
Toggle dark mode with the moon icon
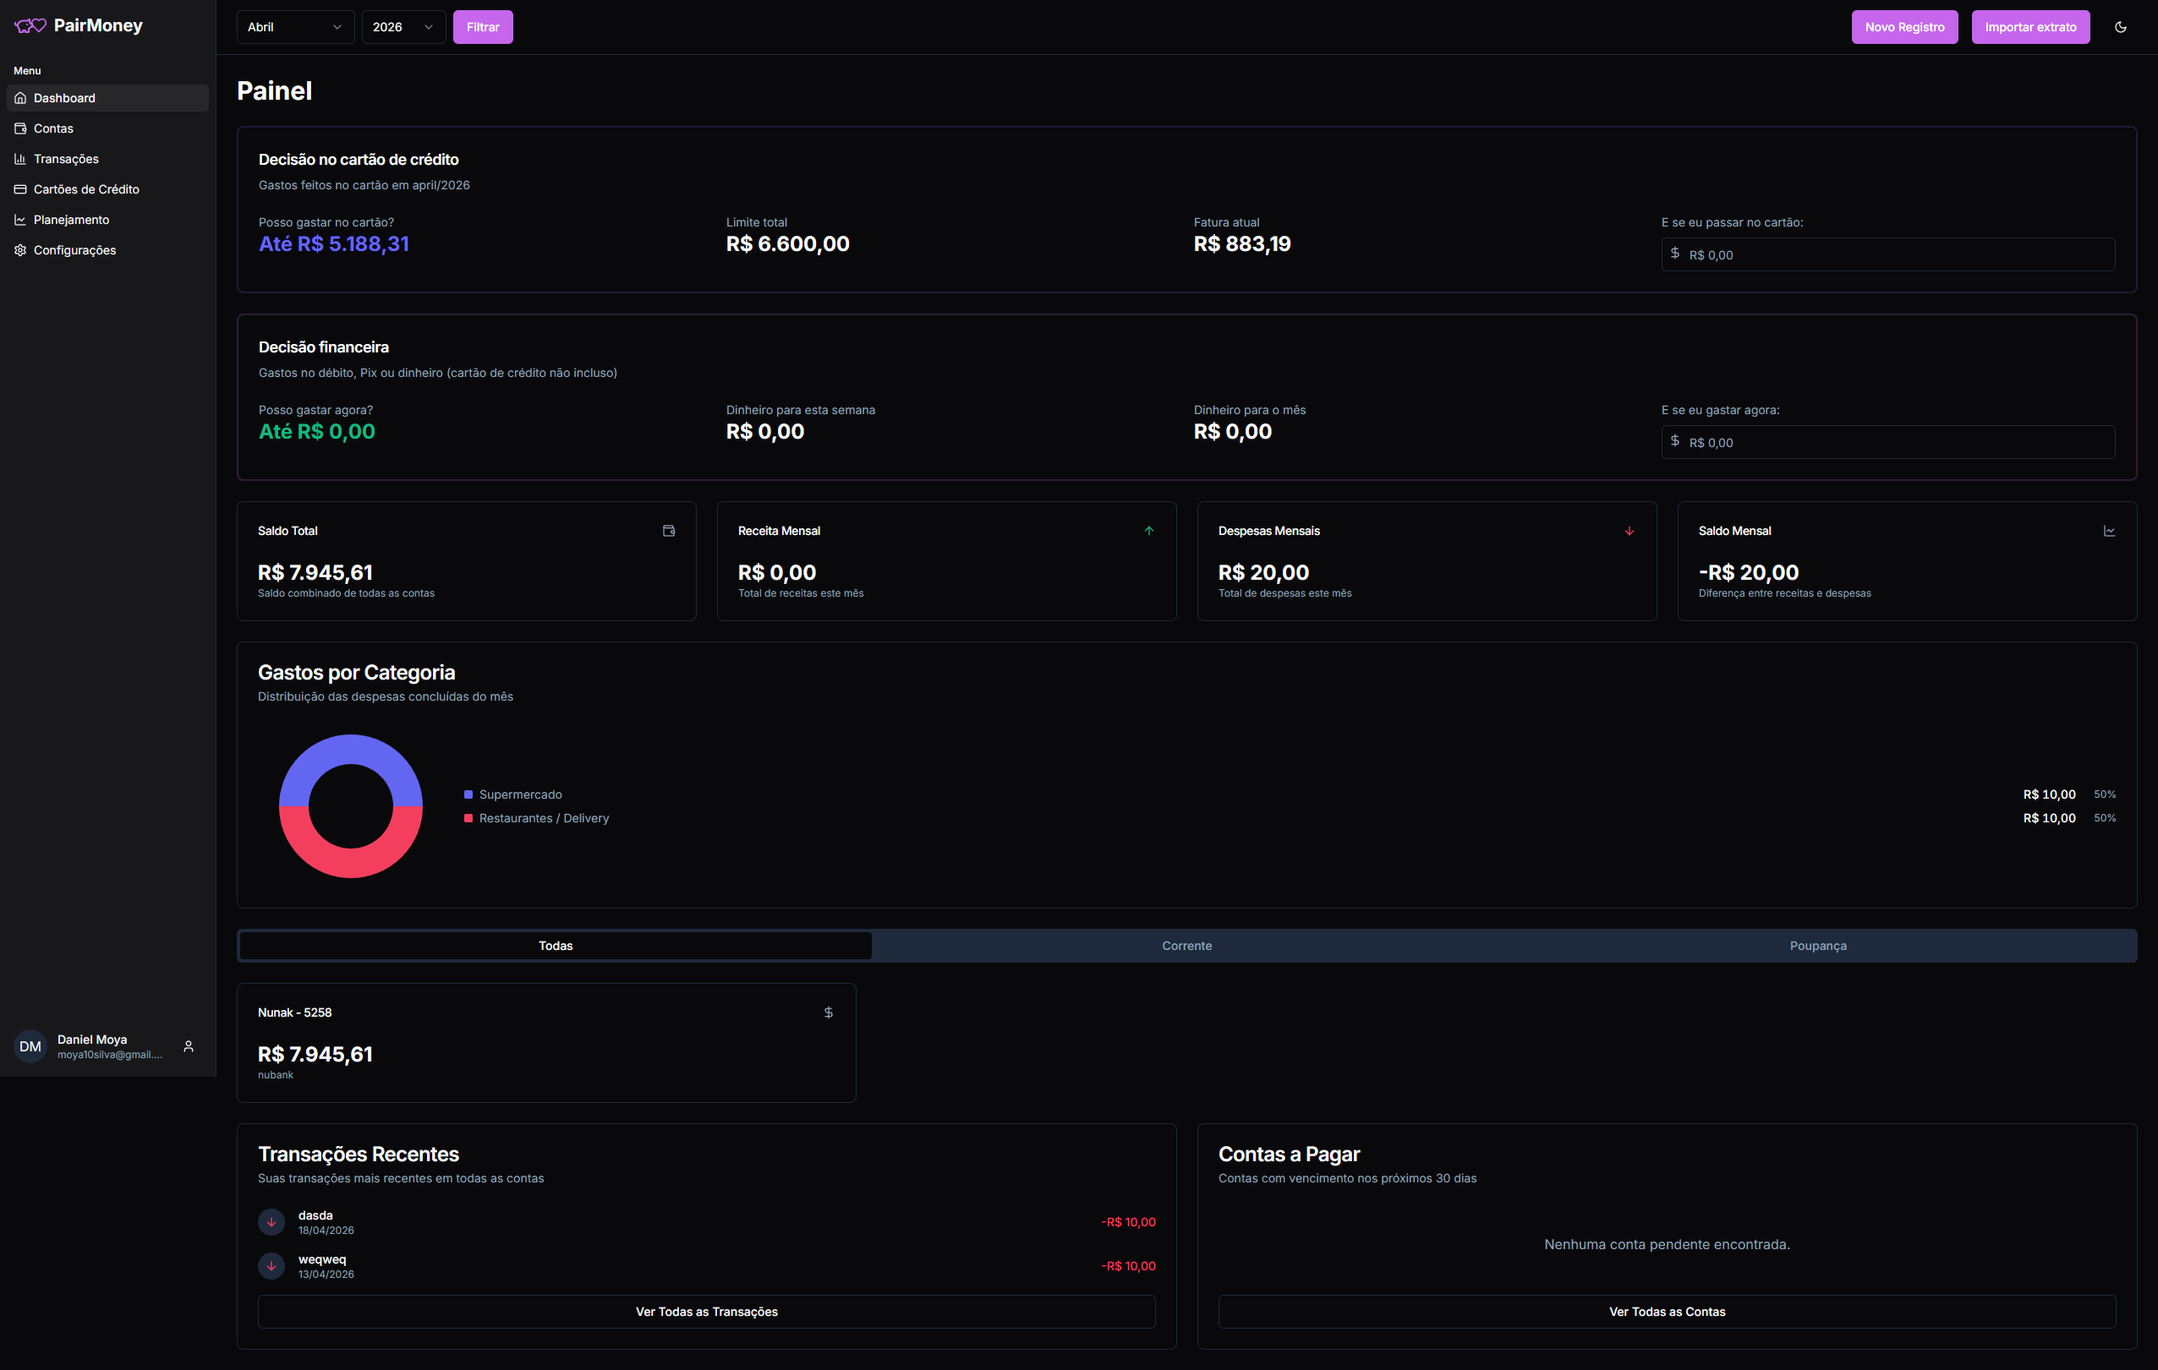2120,27
